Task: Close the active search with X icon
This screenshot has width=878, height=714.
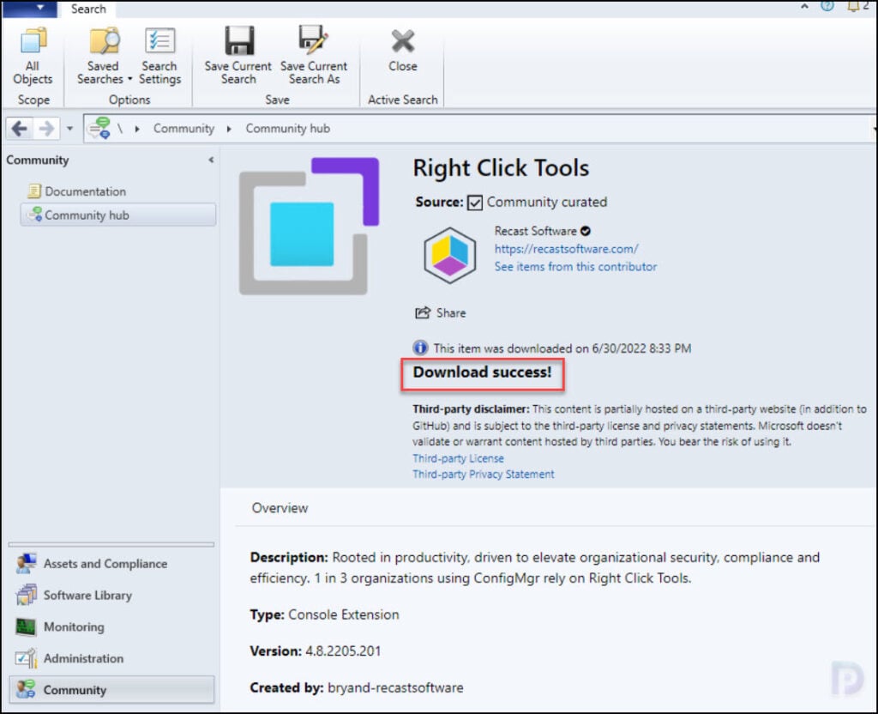Action: click(x=403, y=41)
